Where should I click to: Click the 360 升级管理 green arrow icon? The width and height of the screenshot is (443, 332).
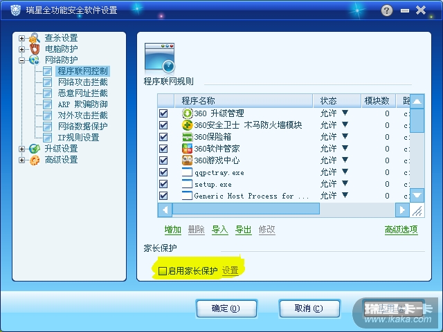tap(187, 113)
